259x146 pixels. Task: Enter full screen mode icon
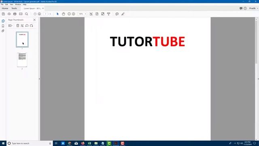tap(103, 14)
